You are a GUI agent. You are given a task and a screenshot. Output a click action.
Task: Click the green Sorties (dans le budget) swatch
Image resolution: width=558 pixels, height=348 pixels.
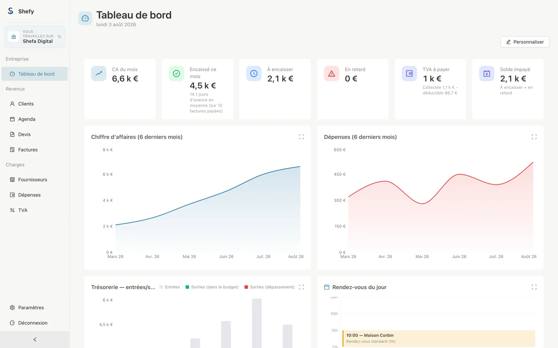pos(187,287)
